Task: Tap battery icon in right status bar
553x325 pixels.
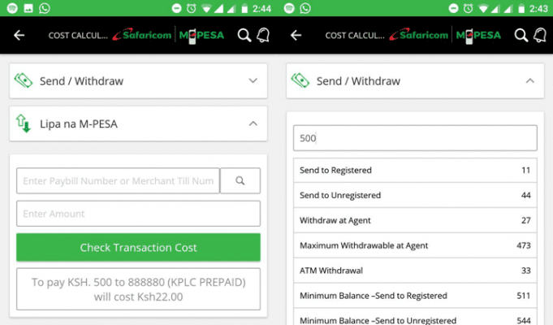Action: (x=521, y=8)
